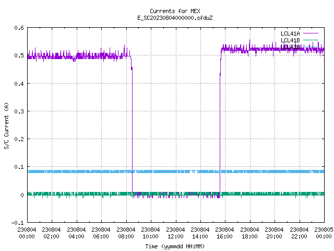The image size is (334, 251).
Task: Click the blue LCL42B trace near 0.08 A
Action: point(176,172)
